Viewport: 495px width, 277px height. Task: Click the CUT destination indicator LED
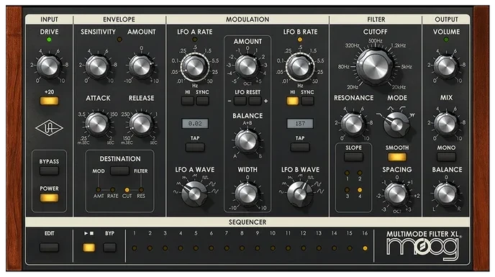pyautogui.click(x=127, y=190)
